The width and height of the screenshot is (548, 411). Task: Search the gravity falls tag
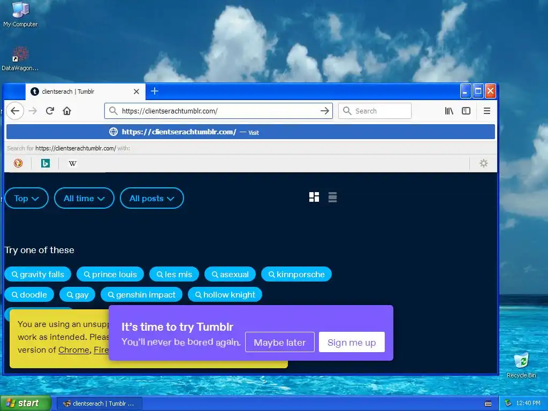[38, 275]
